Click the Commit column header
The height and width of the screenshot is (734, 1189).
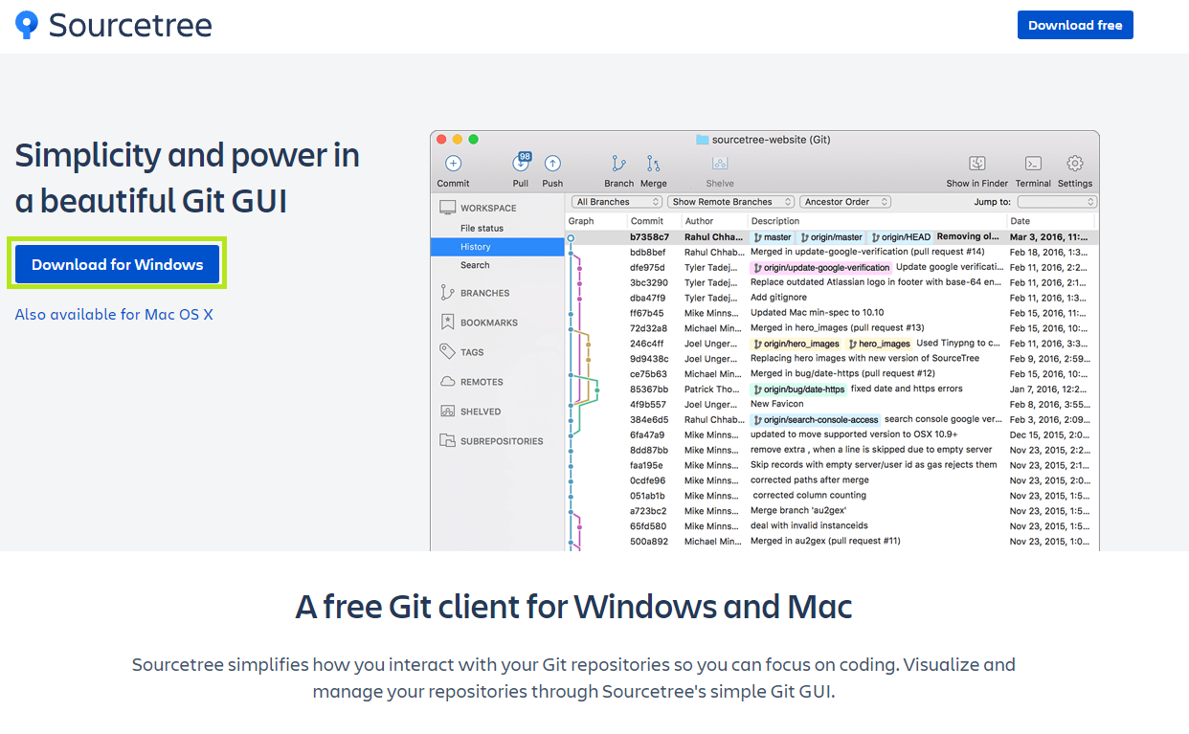pos(646,221)
